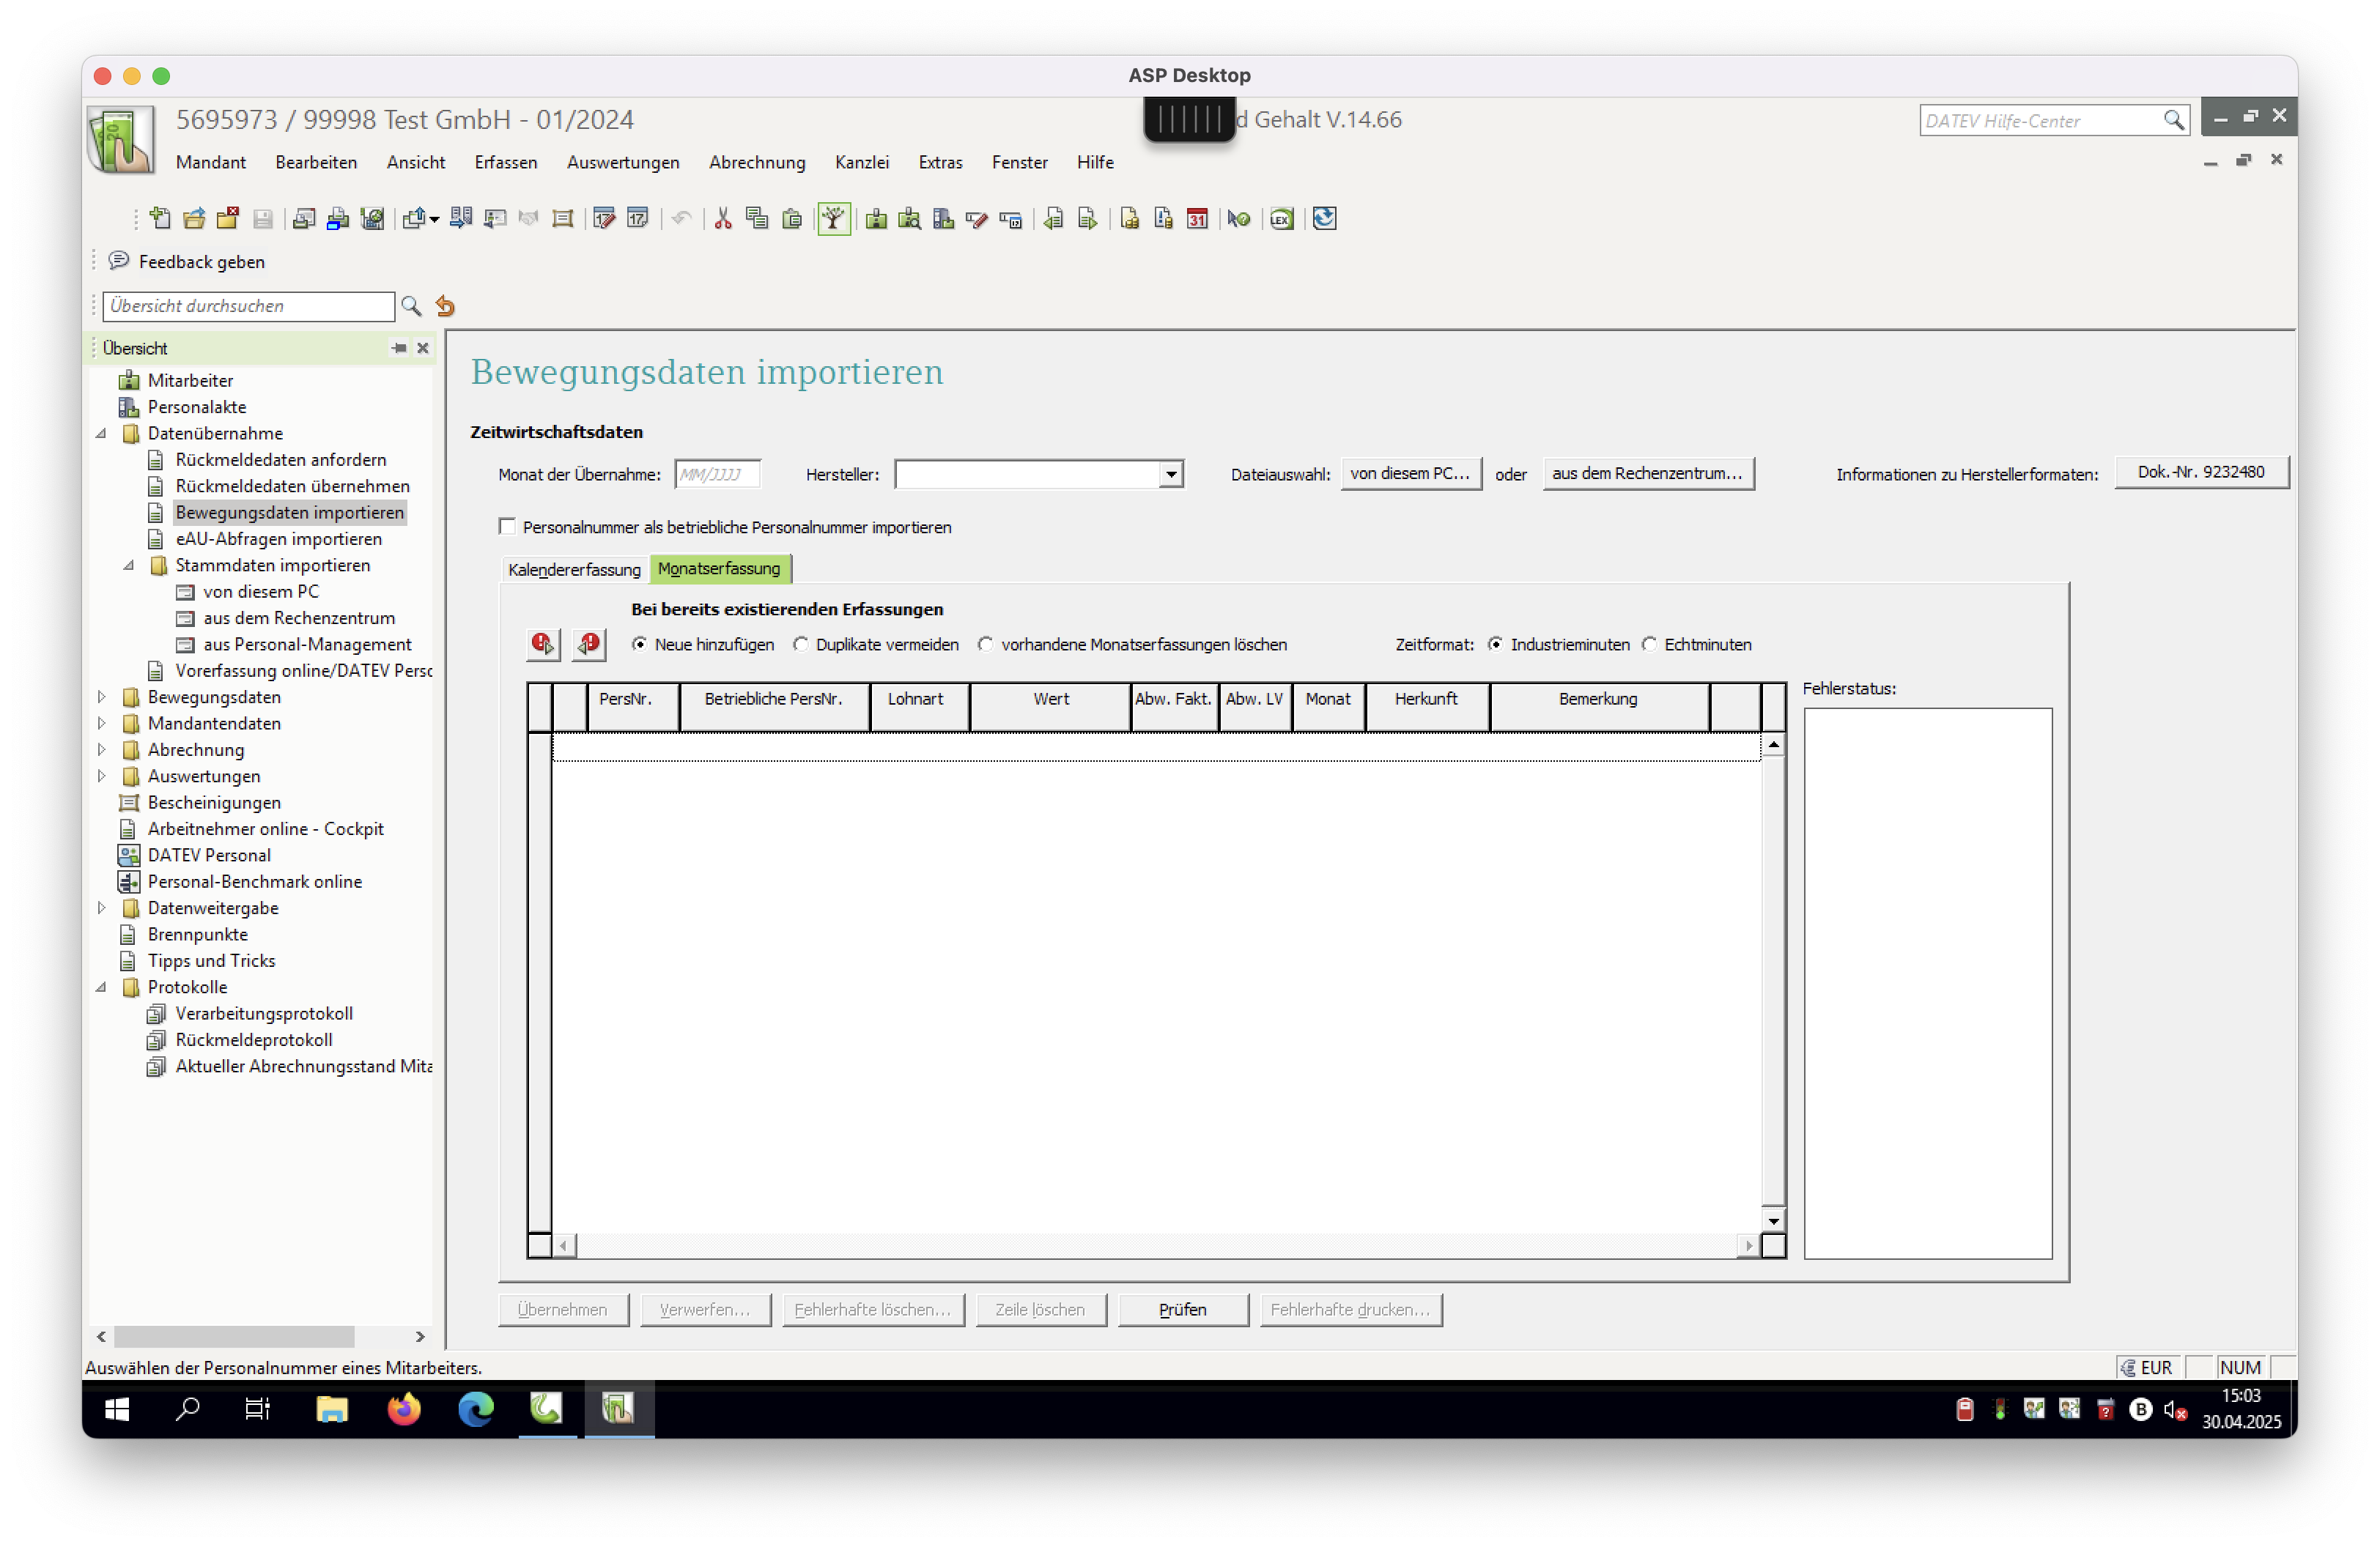Enable Personalnummer als betriebliche Personalnummer checkbox
This screenshot has width=2380, height=1547.
pyautogui.click(x=508, y=527)
